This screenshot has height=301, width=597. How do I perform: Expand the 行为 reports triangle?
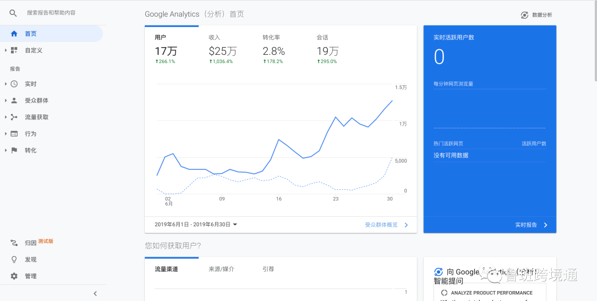6,134
